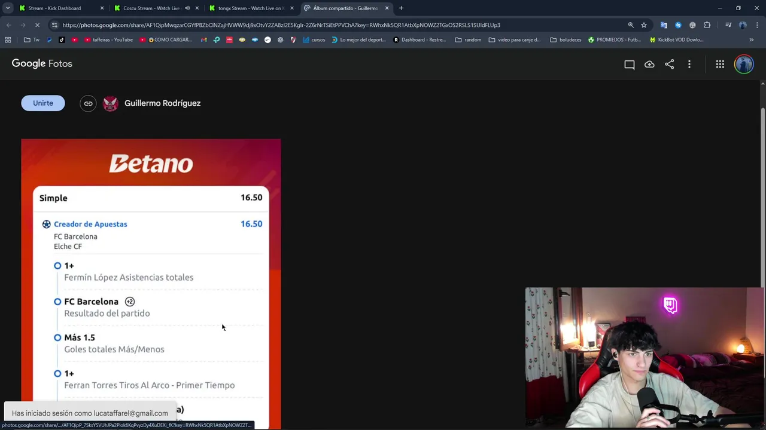Click the River Plate crest bookmark icon
766x430 pixels.
pyautogui.click(x=293, y=40)
